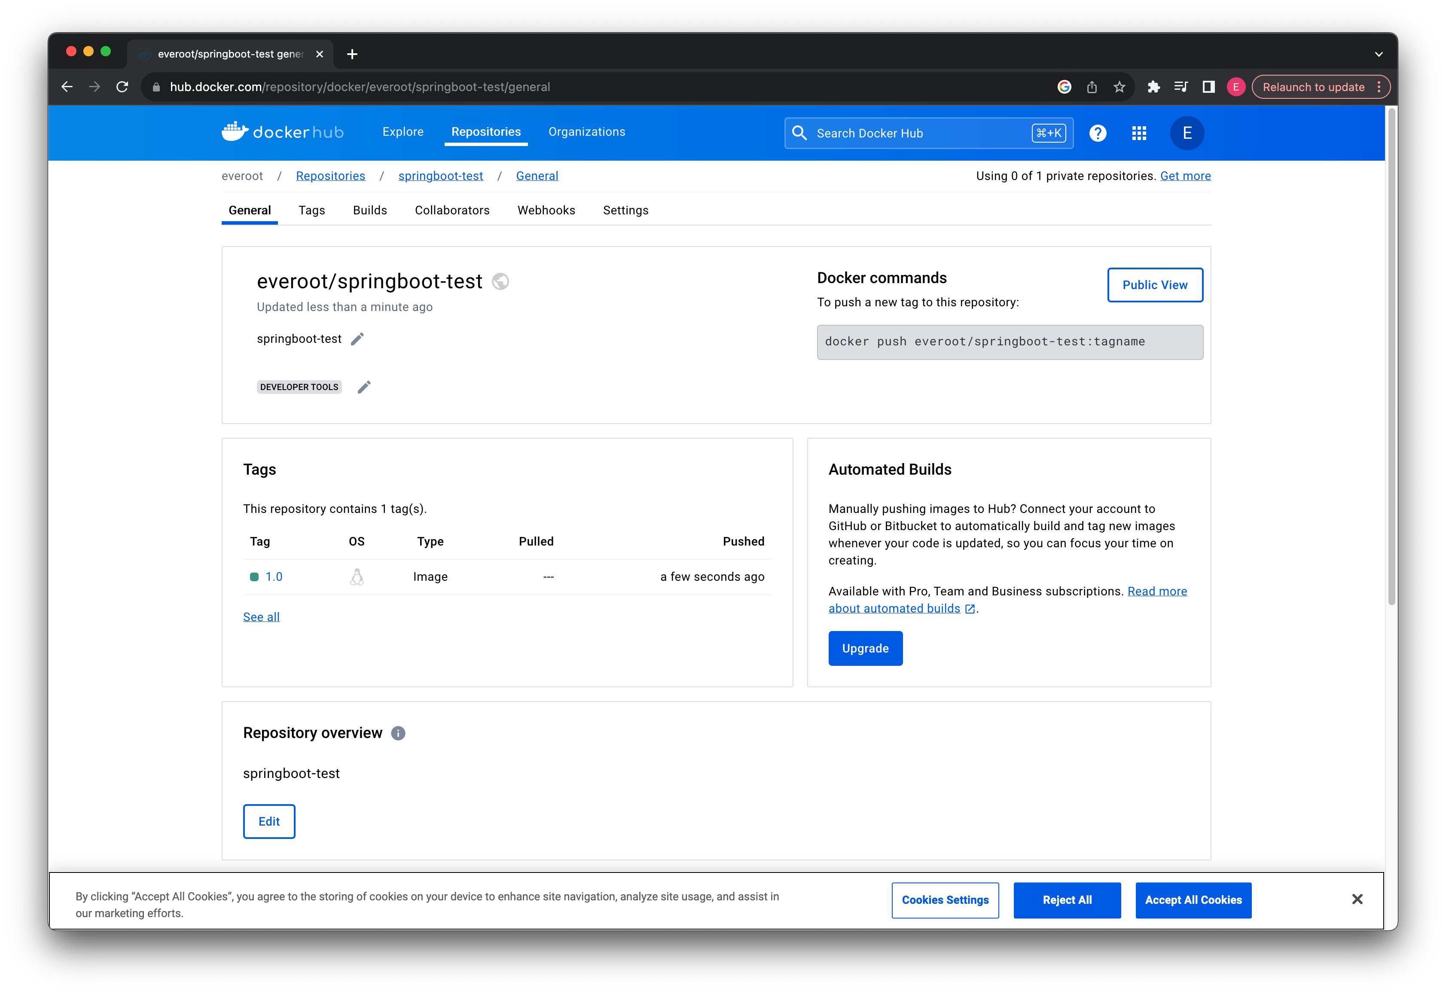Click Accept All Cookies
Viewport: 1446px width, 994px height.
click(1193, 900)
